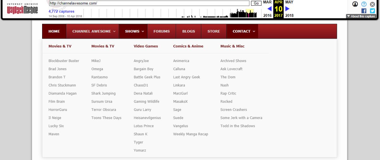Open Il Neige show page

[55, 118]
